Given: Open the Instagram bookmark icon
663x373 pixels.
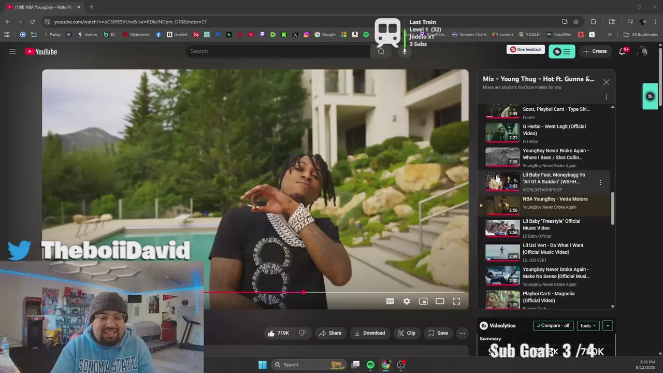Looking at the screenshot, I should click(x=306, y=35).
